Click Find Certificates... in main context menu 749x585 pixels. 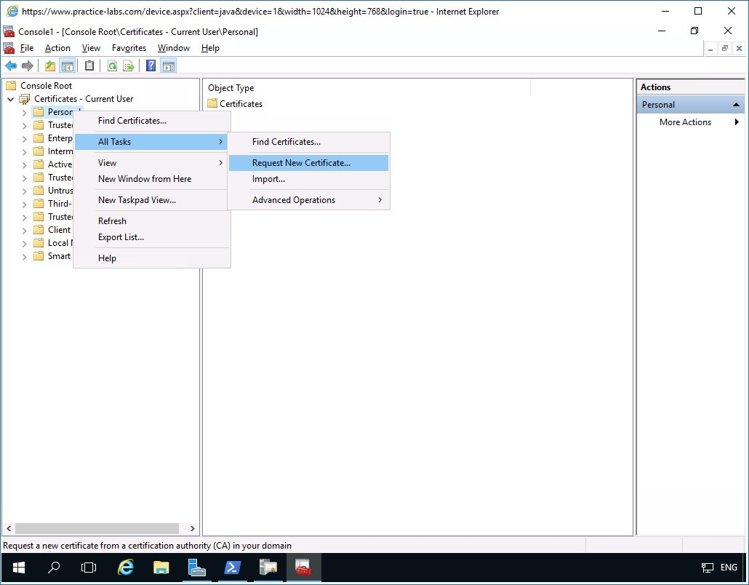tap(151, 121)
